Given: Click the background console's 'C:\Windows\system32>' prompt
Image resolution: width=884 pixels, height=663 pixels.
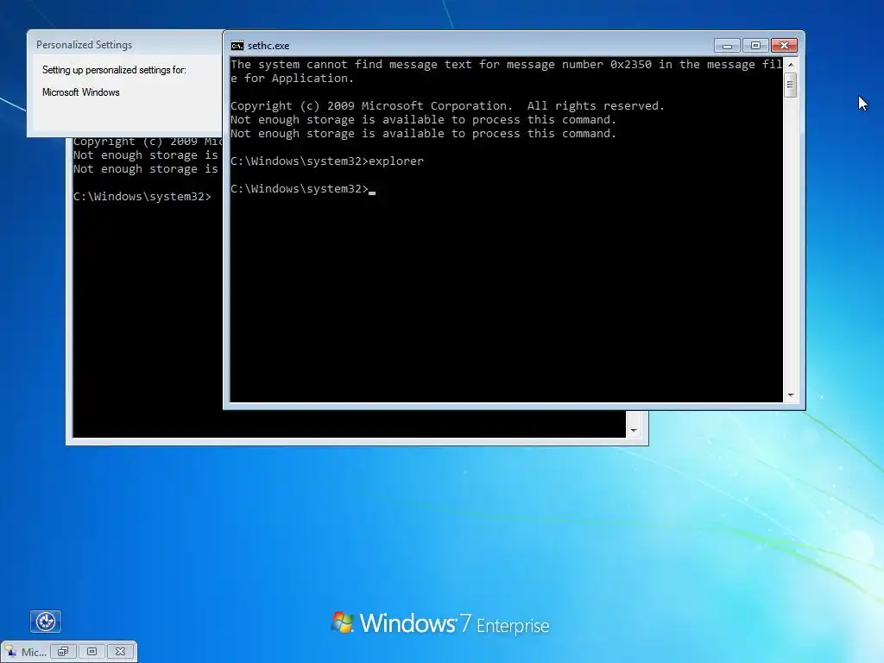Looking at the screenshot, I should [x=142, y=197].
